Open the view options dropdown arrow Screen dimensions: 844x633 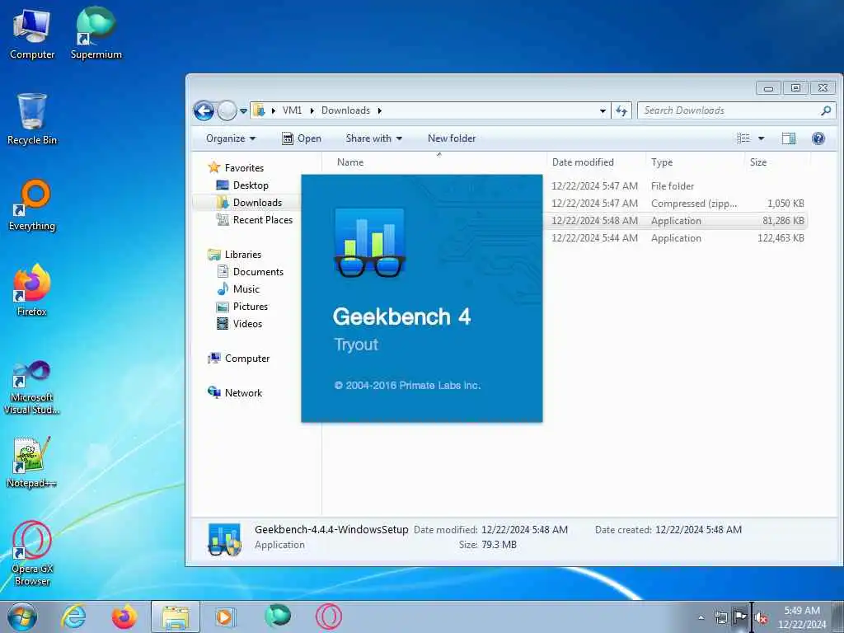click(761, 138)
